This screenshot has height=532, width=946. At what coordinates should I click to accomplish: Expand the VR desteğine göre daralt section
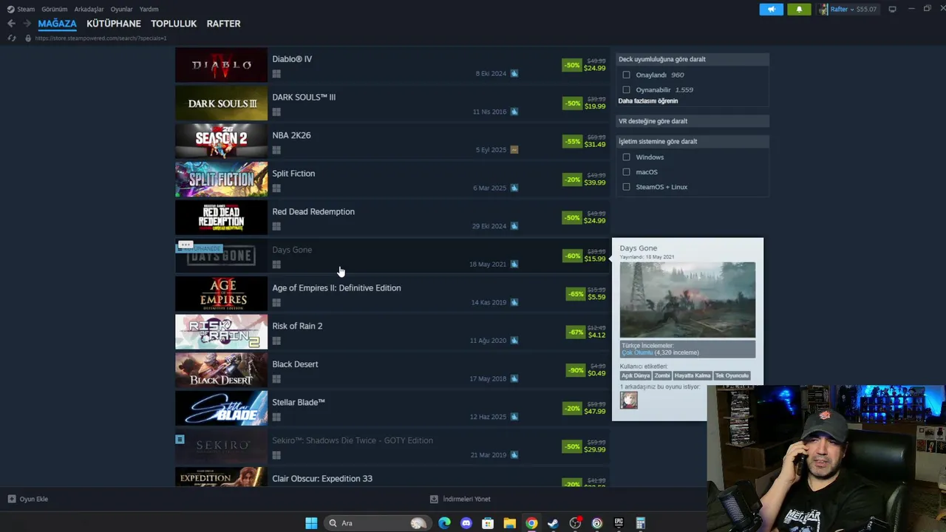click(693, 121)
